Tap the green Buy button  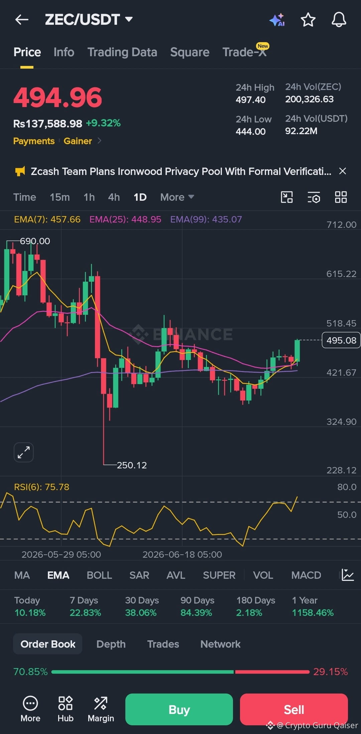pyautogui.click(x=179, y=709)
